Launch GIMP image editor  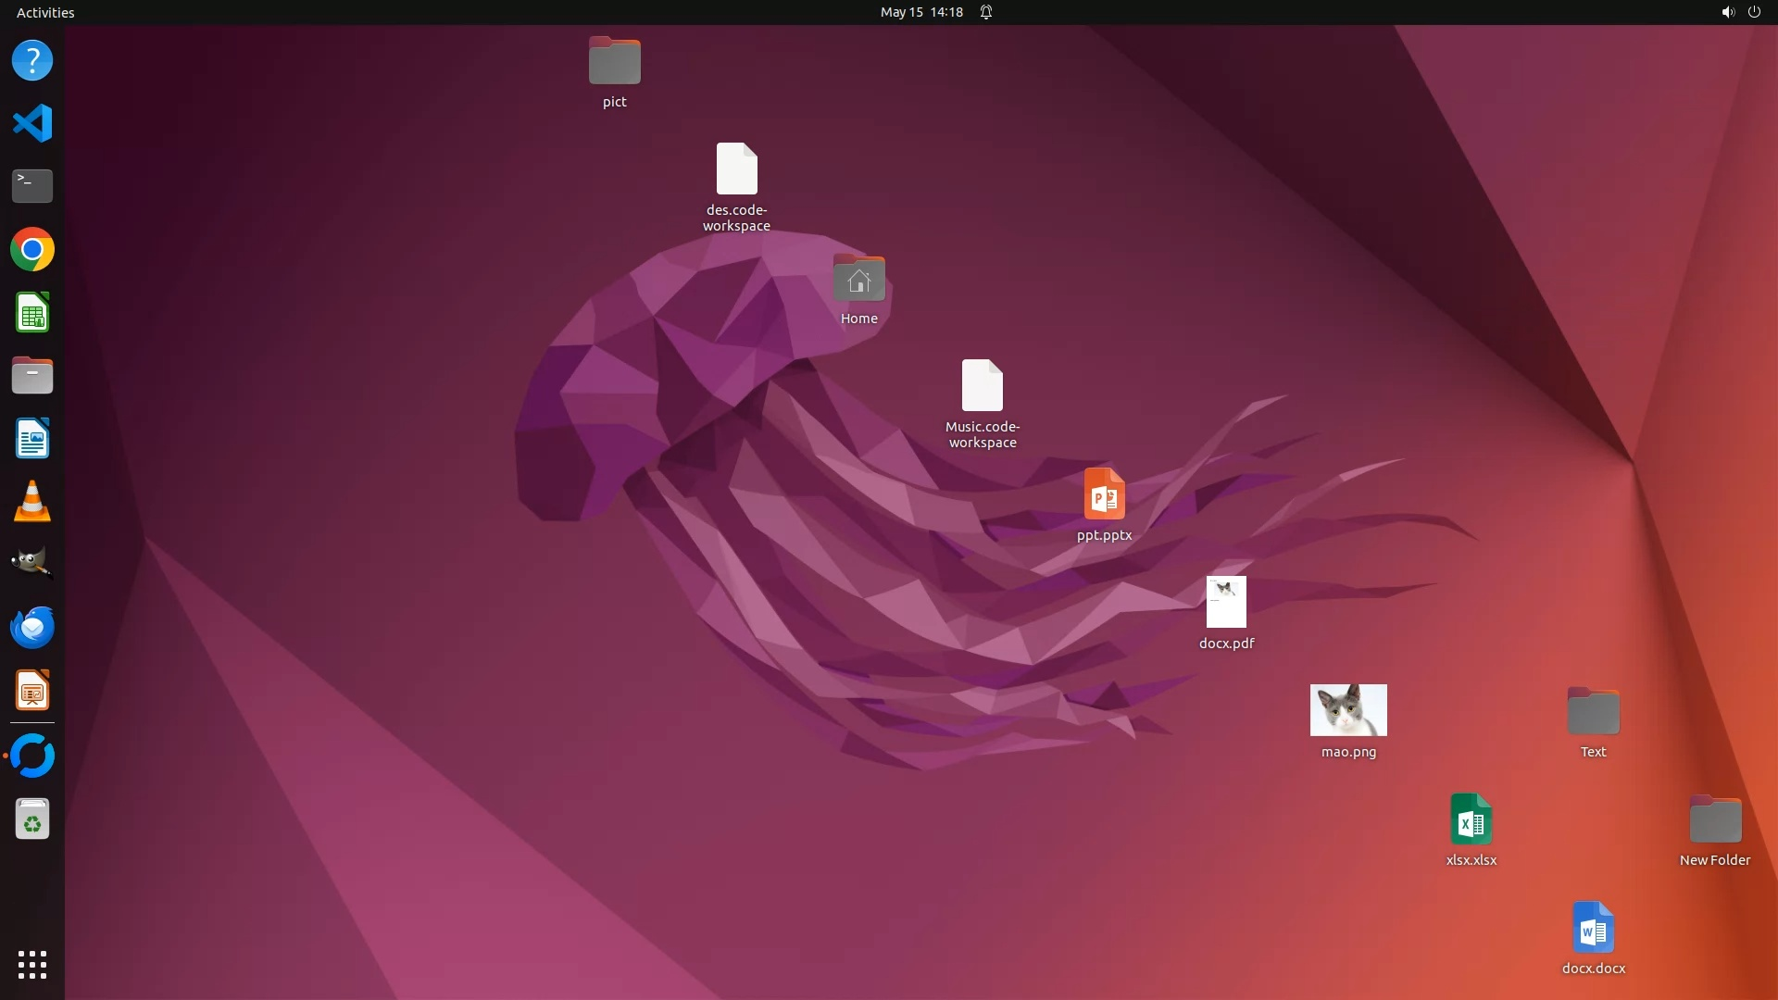(x=32, y=563)
